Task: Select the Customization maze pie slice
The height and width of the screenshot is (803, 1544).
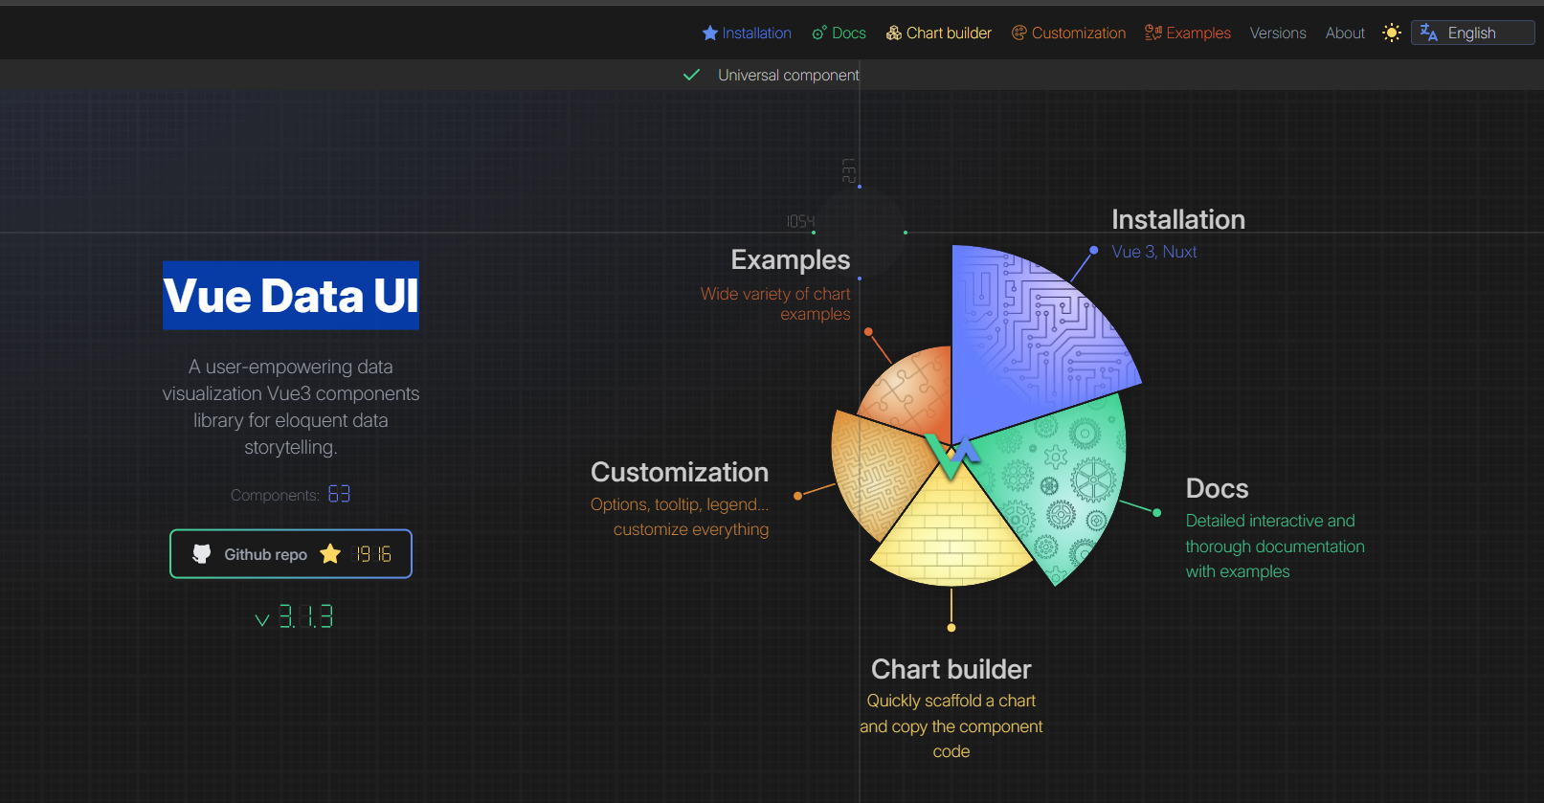Action: 876,469
